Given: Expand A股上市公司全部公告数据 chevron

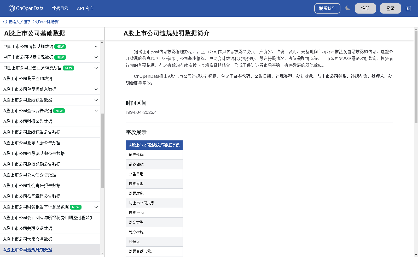Looking at the screenshot, I should click(x=96, y=111).
